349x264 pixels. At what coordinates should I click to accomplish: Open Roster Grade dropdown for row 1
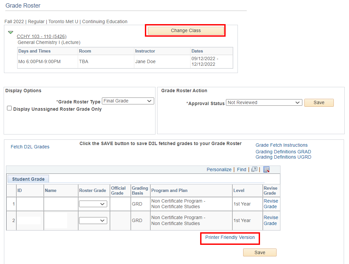pyautogui.click(x=93, y=204)
